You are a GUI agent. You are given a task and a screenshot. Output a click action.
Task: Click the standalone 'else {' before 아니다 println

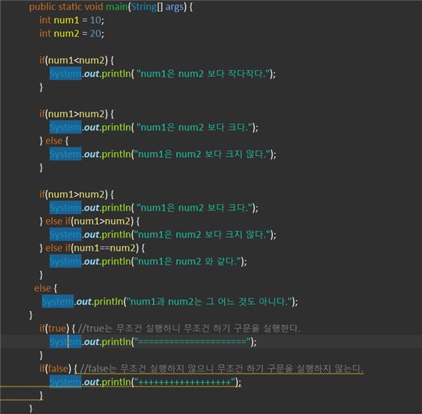click(x=45, y=288)
